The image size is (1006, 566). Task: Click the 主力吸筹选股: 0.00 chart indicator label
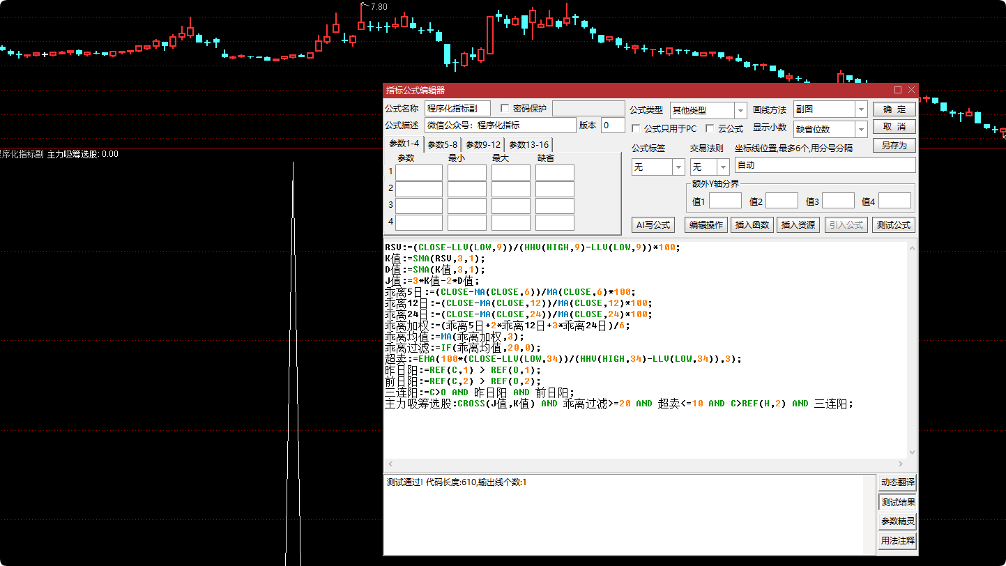tap(82, 154)
